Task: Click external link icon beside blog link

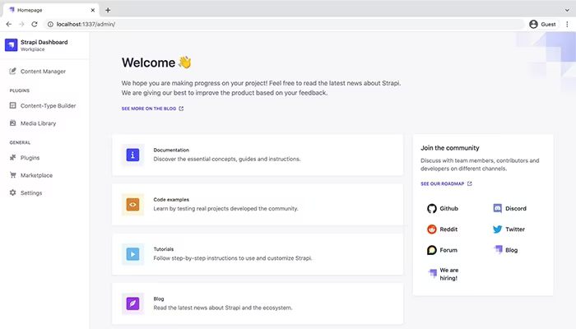Action: pyautogui.click(x=181, y=109)
